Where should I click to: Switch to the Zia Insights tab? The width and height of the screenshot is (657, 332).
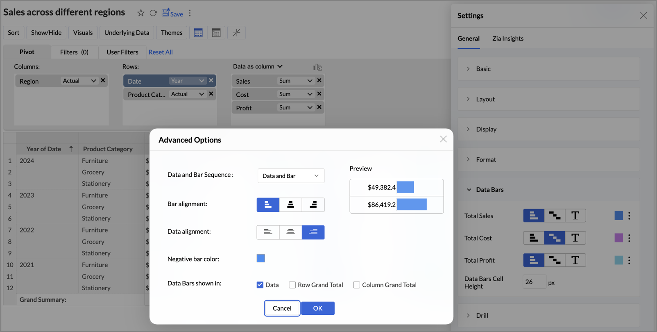pos(507,39)
